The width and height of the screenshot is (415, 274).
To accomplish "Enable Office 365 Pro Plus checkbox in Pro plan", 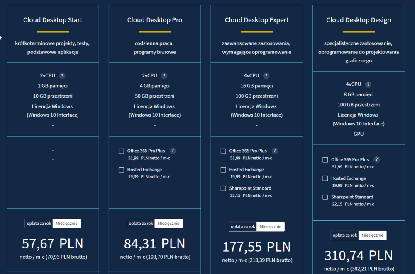I will tap(121, 151).
